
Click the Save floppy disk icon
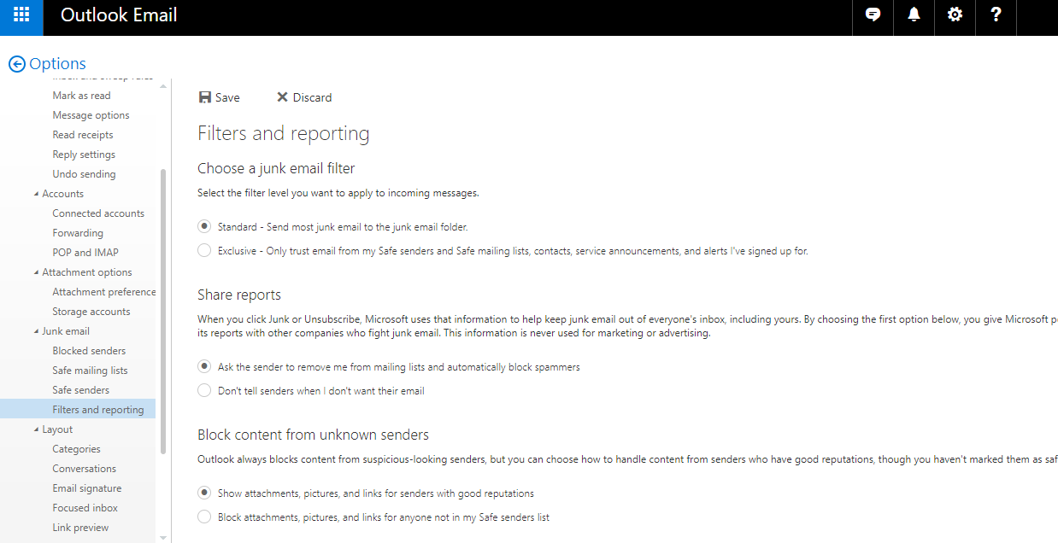tap(205, 97)
